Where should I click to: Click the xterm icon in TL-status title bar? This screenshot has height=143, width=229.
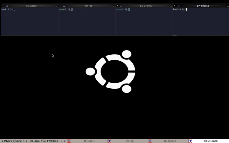pos(7,6)
